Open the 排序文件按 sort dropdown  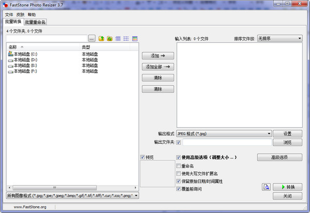pos(280,38)
